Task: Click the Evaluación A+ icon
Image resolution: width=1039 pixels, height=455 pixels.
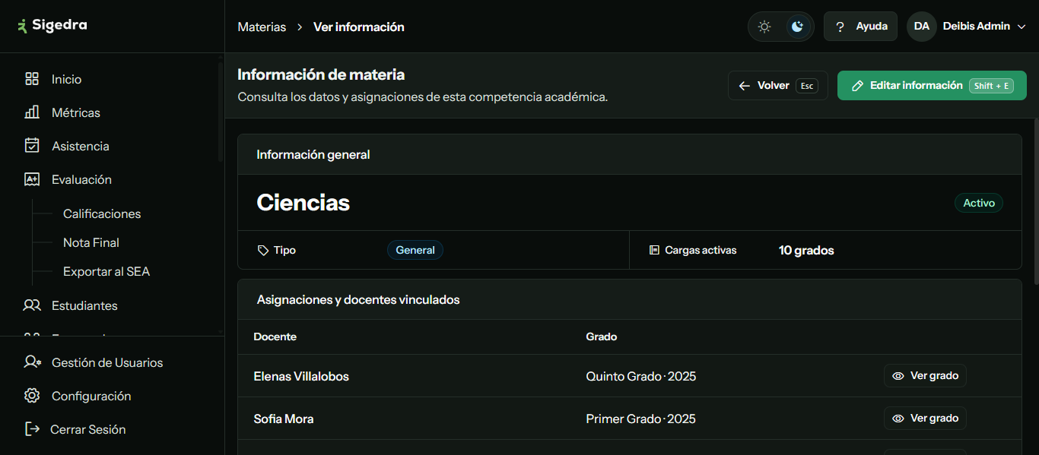Action: click(x=32, y=179)
